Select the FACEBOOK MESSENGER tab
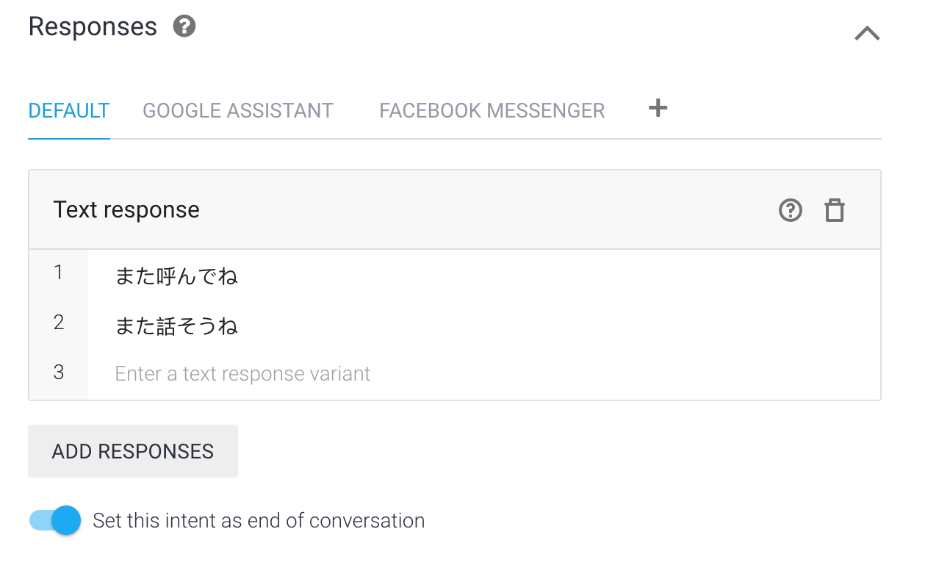939x576 pixels. pos(492,111)
